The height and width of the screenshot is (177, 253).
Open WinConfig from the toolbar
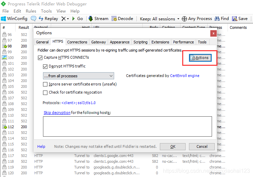point(14,19)
